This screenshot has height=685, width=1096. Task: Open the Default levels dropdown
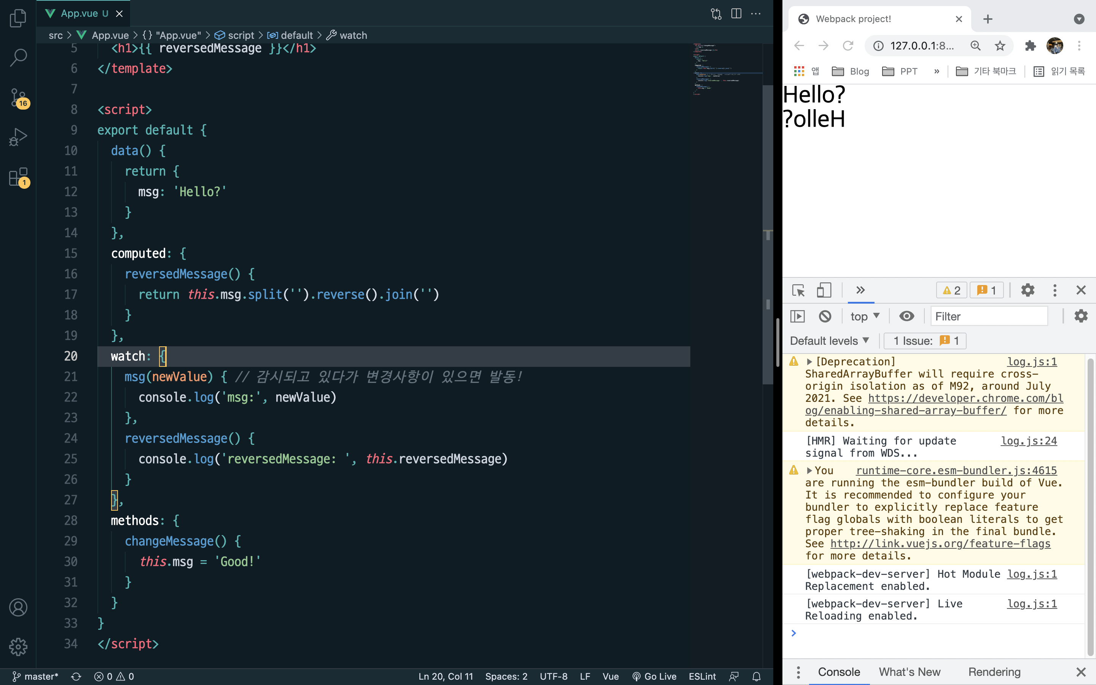point(829,341)
